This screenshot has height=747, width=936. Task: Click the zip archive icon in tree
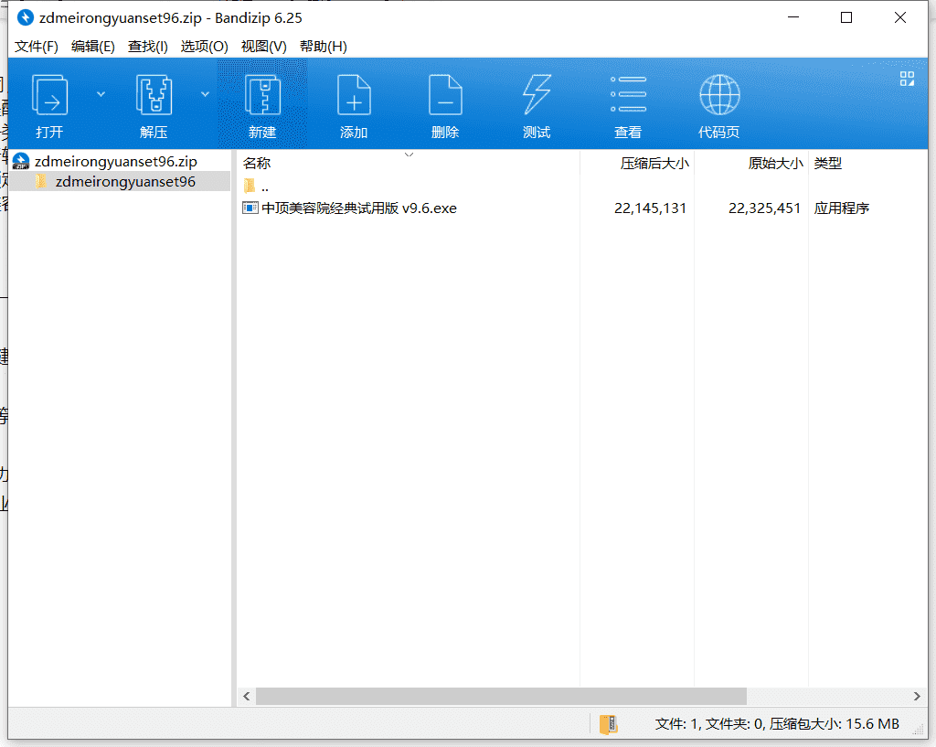point(21,161)
